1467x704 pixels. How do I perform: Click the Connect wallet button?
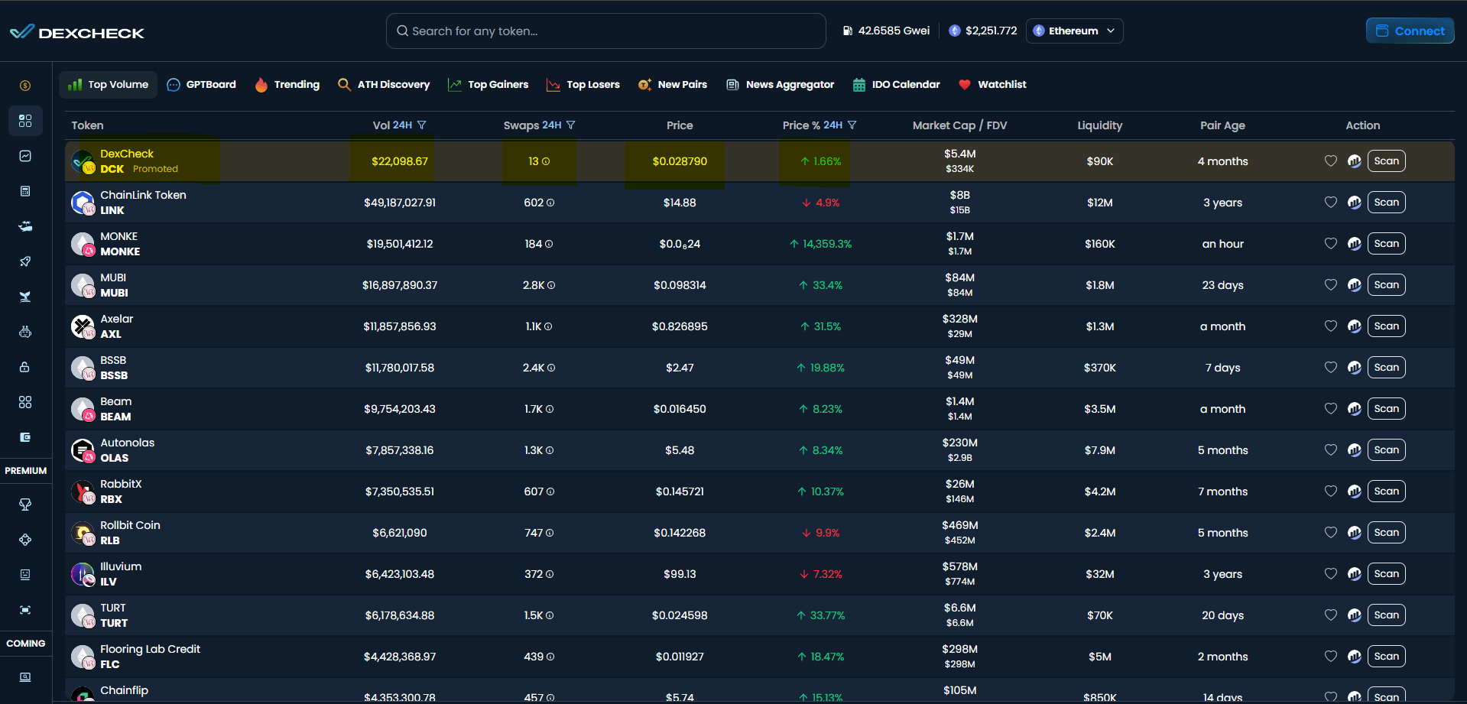pos(1410,31)
